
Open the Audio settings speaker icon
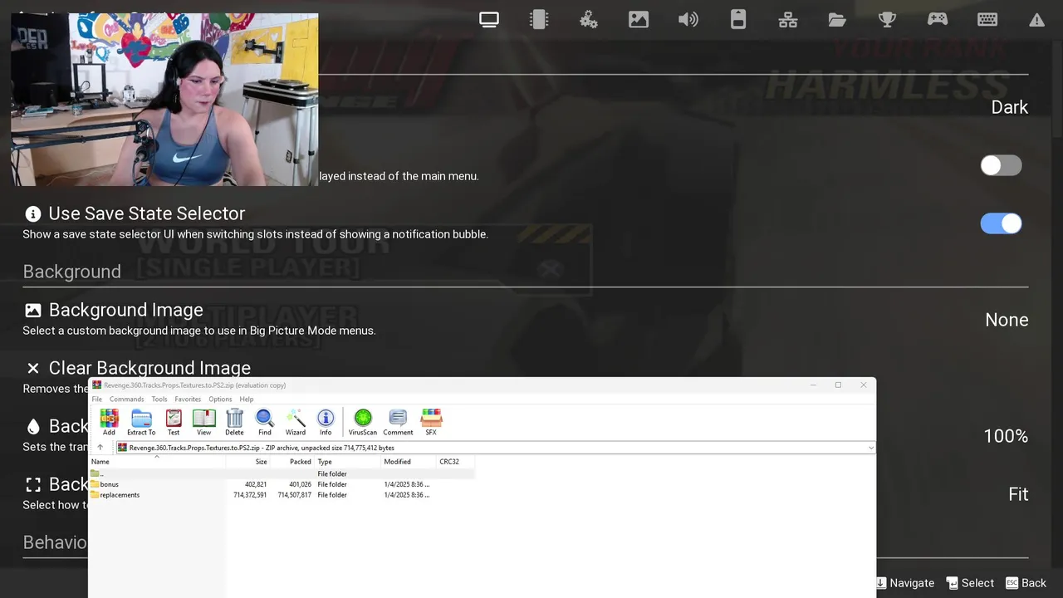[688, 20]
